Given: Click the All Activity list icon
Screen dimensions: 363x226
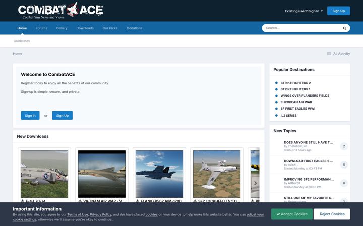Looking at the screenshot, I should coord(329,54).
